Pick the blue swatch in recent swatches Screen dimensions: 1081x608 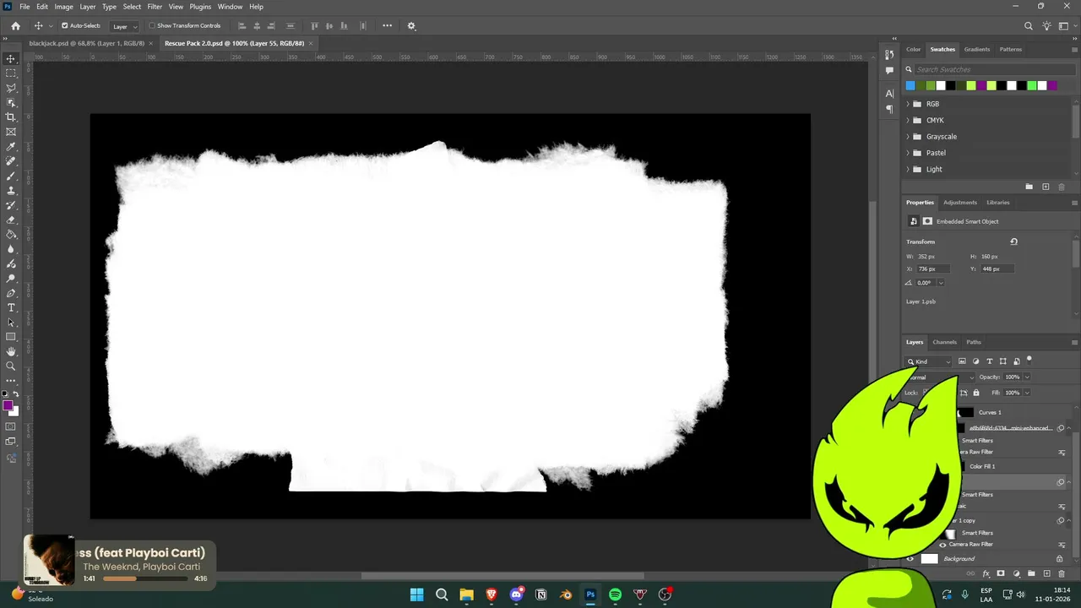(910, 85)
